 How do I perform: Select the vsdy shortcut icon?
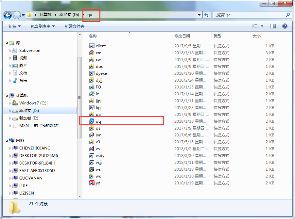[92, 156]
